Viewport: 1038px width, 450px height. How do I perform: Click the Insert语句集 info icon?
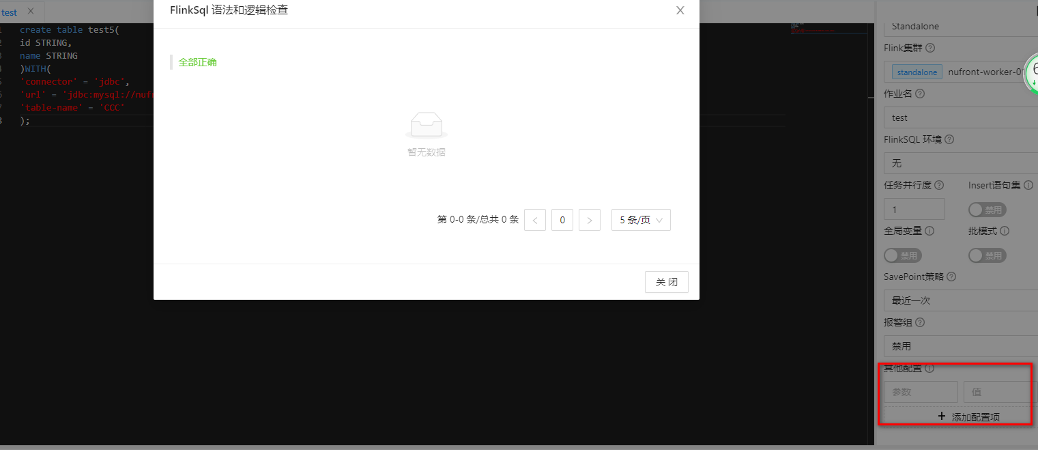pos(1027,184)
